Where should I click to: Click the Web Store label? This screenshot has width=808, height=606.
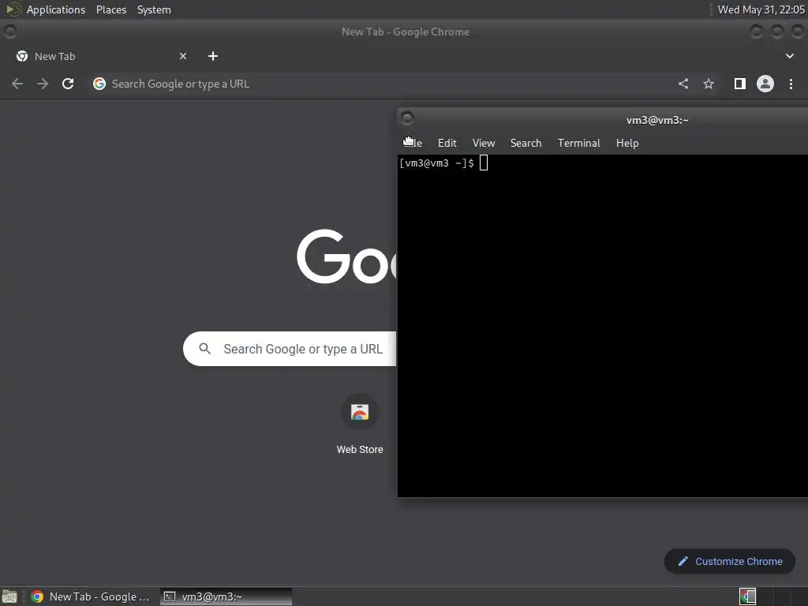coord(360,449)
